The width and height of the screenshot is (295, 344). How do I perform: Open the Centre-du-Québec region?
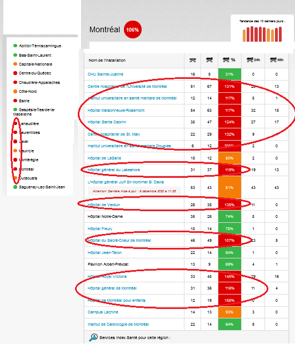(x=35, y=73)
